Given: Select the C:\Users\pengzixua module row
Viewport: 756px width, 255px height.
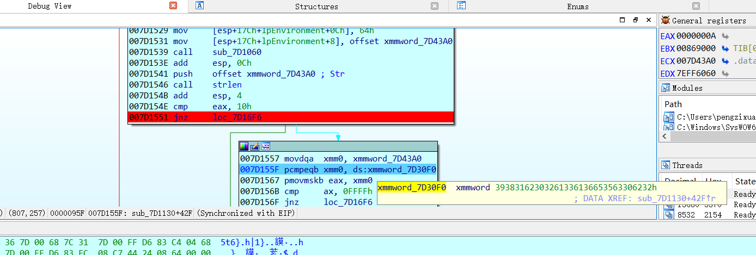Looking at the screenshot, I should tap(710, 116).
